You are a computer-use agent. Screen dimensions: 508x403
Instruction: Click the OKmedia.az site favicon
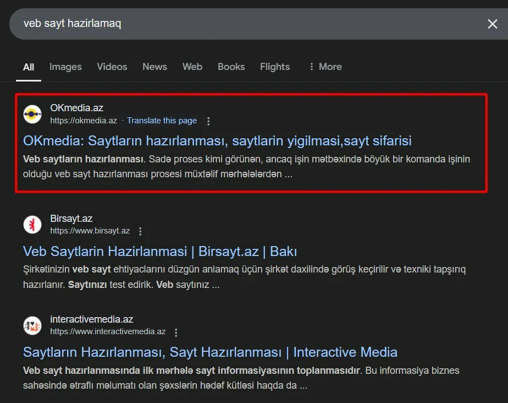click(x=32, y=114)
